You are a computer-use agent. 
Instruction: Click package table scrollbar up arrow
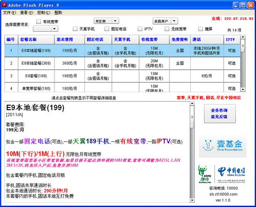(243, 37)
